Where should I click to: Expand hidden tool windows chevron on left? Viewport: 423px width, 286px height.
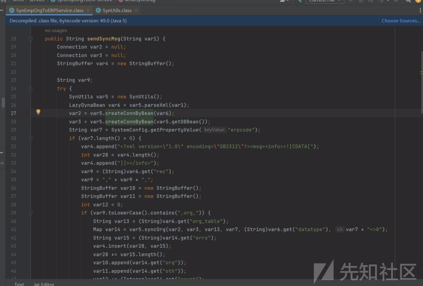2,163
